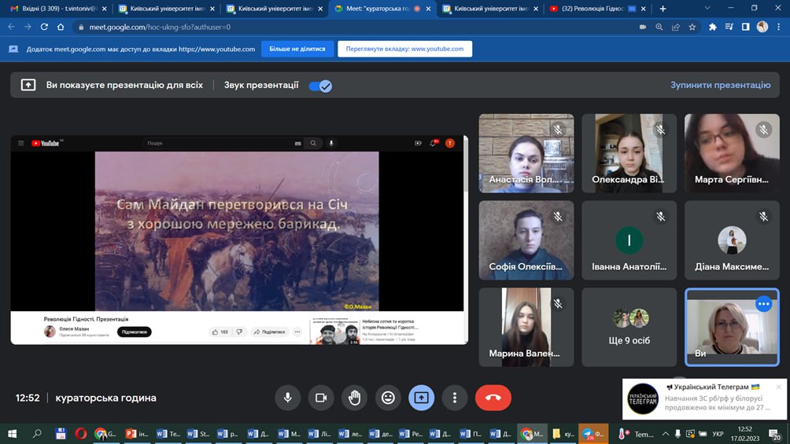Viewport: 790px width, 444px height.
Task: Open options on your own video tile
Action: coord(762,304)
